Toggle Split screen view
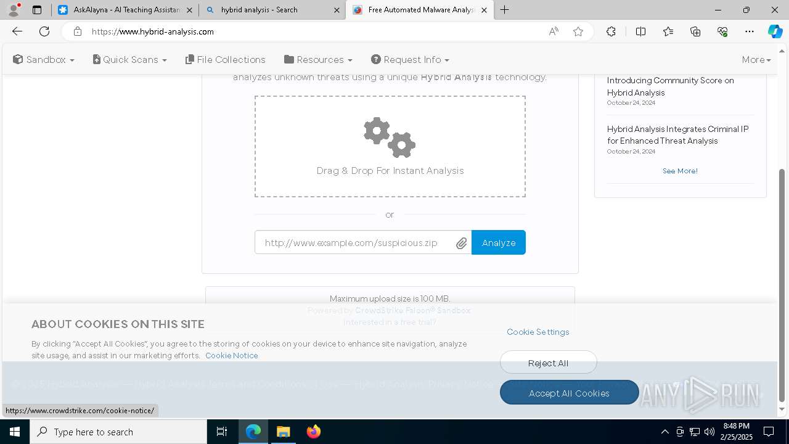The height and width of the screenshot is (444, 789). pyautogui.click(x=640, y=31)
